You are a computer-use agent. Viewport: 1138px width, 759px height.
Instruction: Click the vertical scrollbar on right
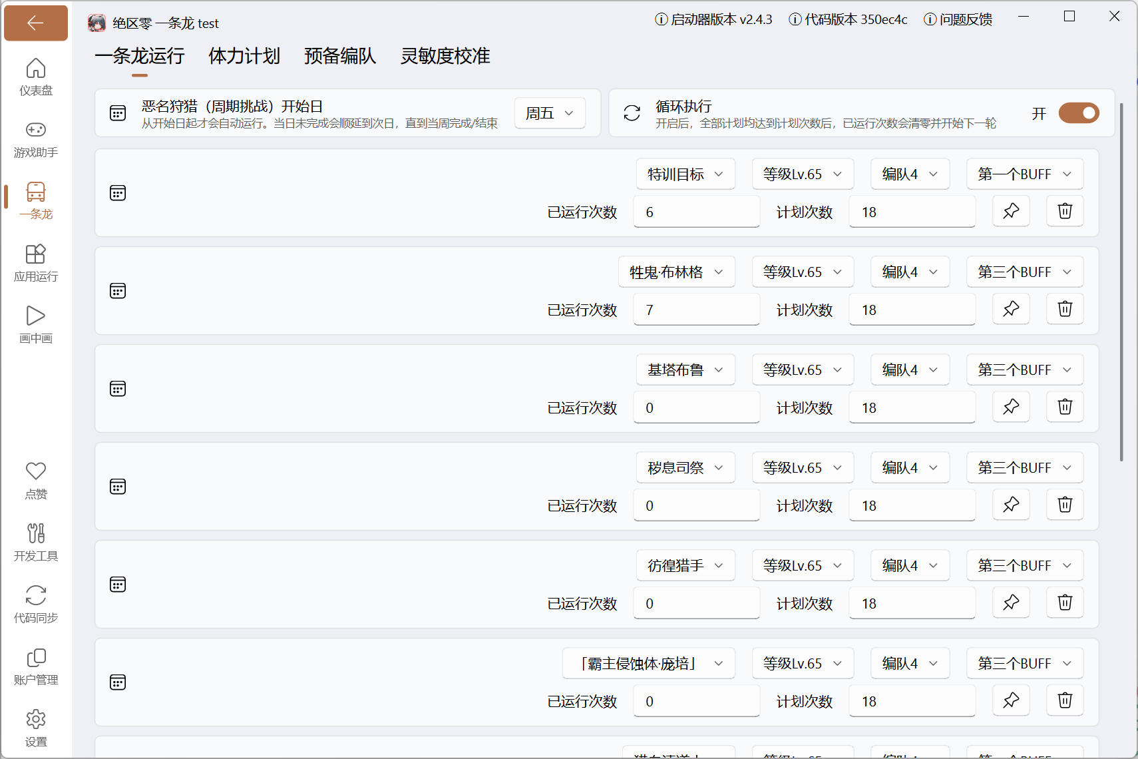(x=1121, y=282)
